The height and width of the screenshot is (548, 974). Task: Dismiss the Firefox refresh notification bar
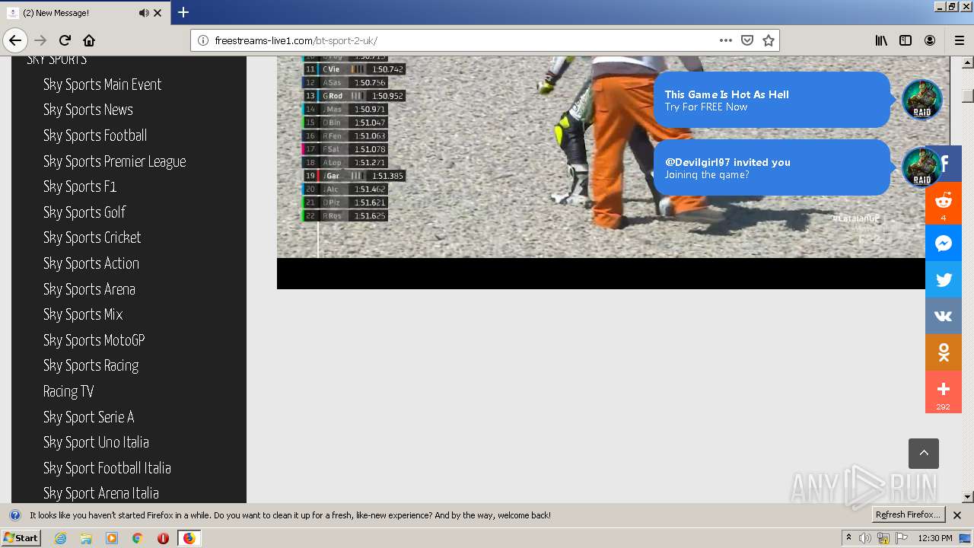957,515
